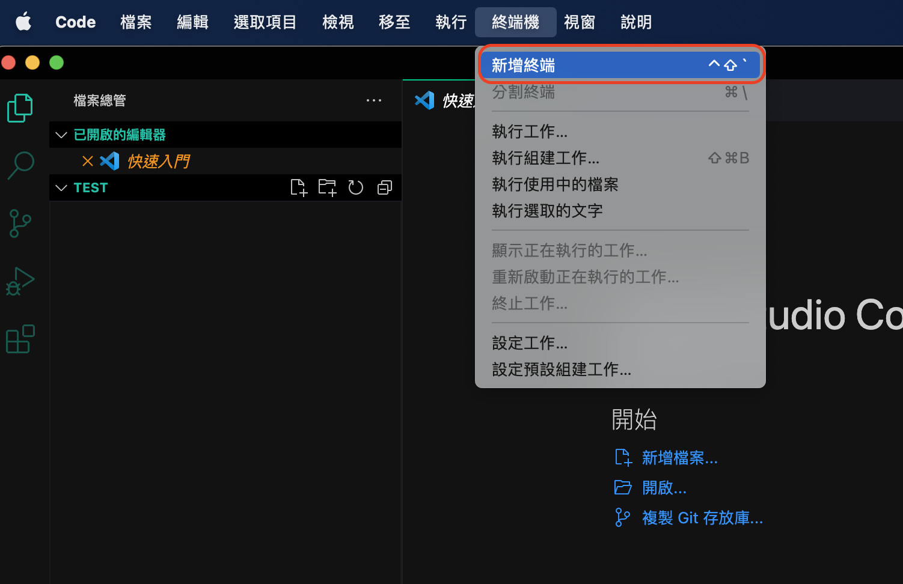903x584 pixels.
Task: Click the 開始 heading
Action: 634,419
